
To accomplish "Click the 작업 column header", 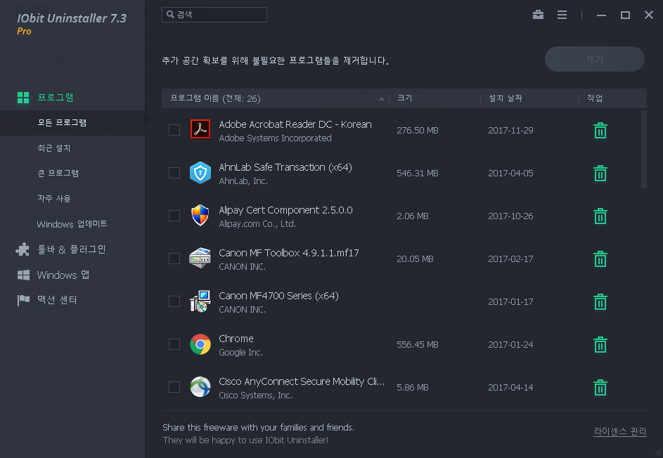I will (x=595, y=98).
